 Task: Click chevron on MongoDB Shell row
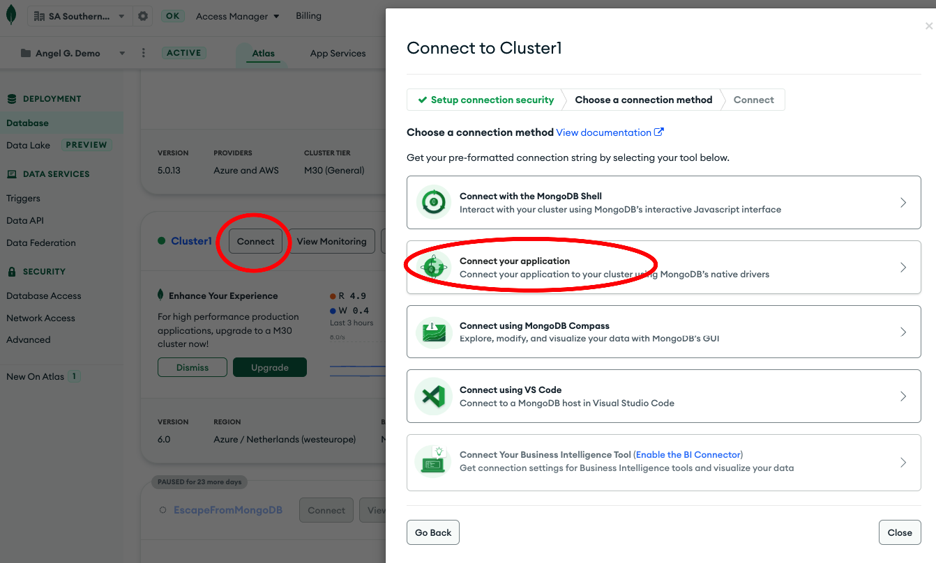coord(903,203)
